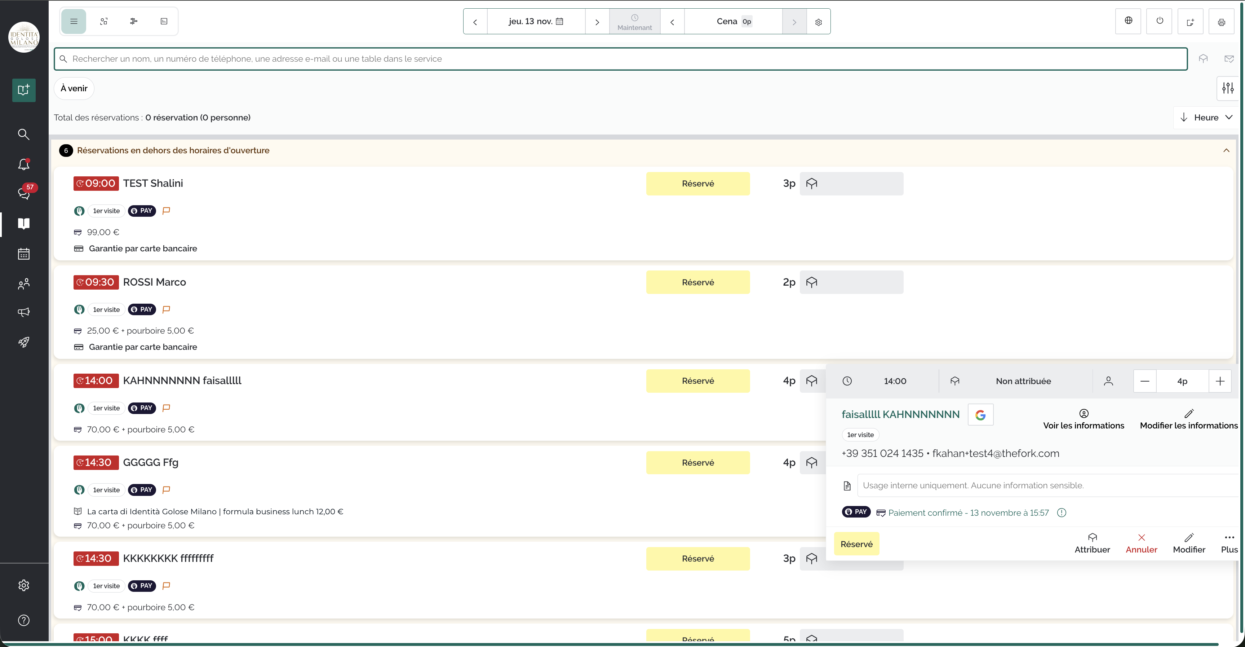Open the marketing megaphone icon
The width and height of the screenshot is (1245, 647).
click(23, 312)
